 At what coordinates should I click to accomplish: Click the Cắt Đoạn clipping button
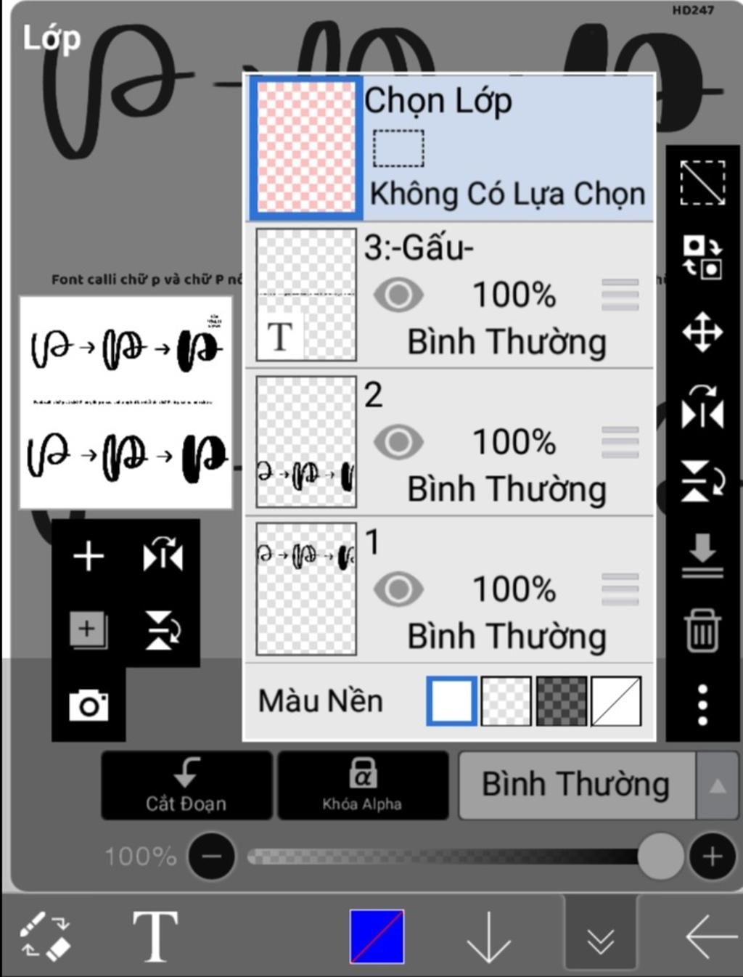click(186, 785)
